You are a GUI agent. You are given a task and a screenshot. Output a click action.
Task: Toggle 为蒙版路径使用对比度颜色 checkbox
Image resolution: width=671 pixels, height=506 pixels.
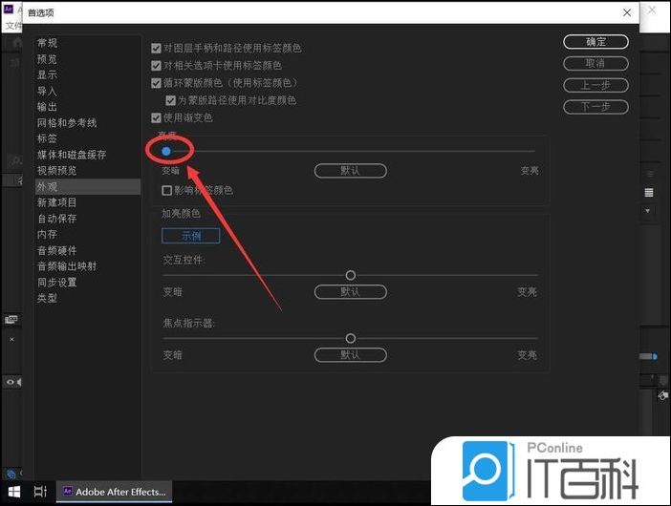[170, 100]
